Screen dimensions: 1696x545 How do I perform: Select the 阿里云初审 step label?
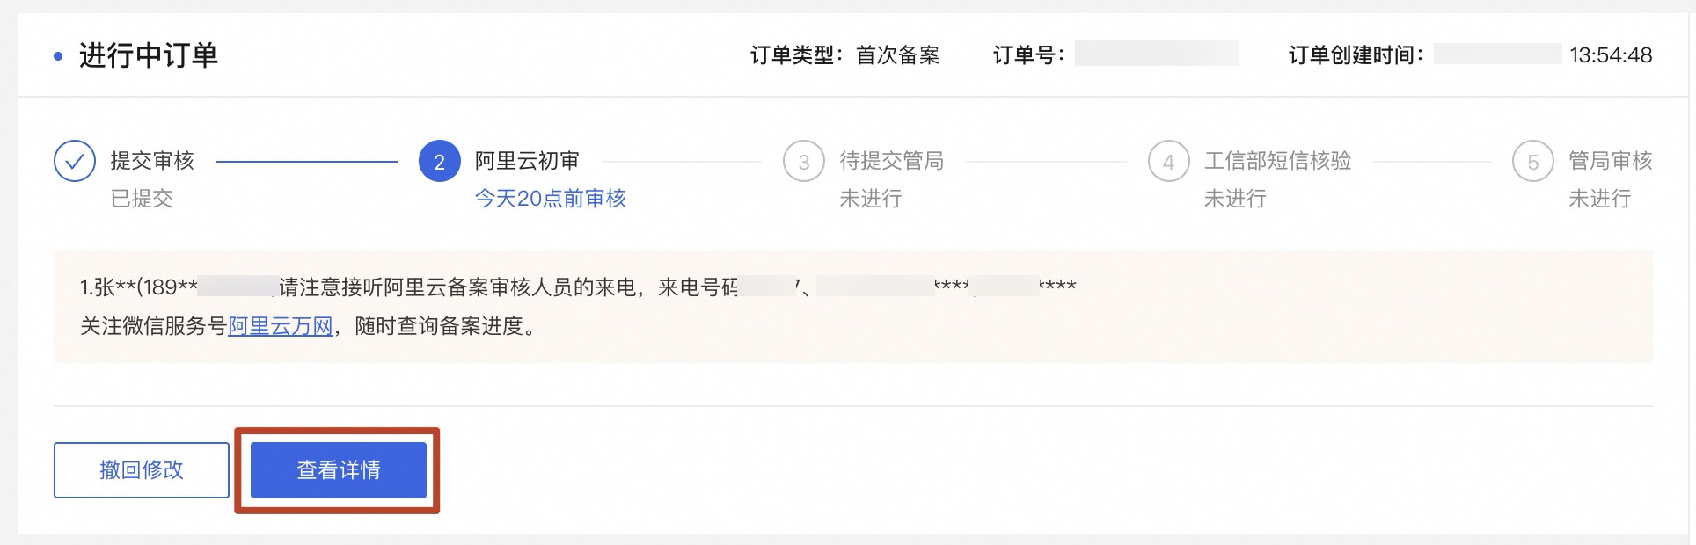[527, 161]
